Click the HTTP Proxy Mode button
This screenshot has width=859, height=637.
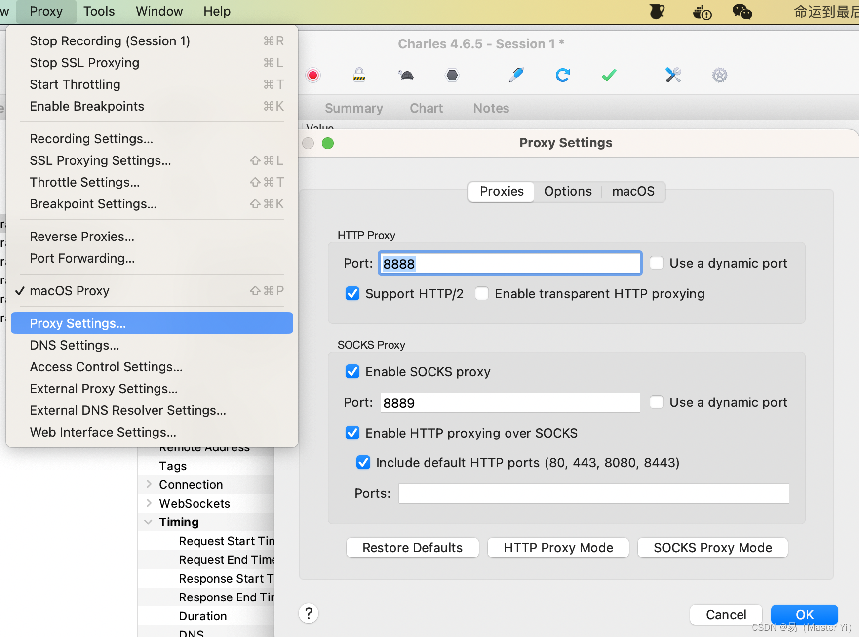(x=558, y=548)
